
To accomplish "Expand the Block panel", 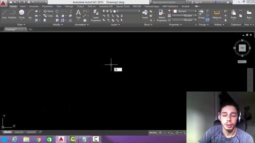I will [x=148, y=25].
